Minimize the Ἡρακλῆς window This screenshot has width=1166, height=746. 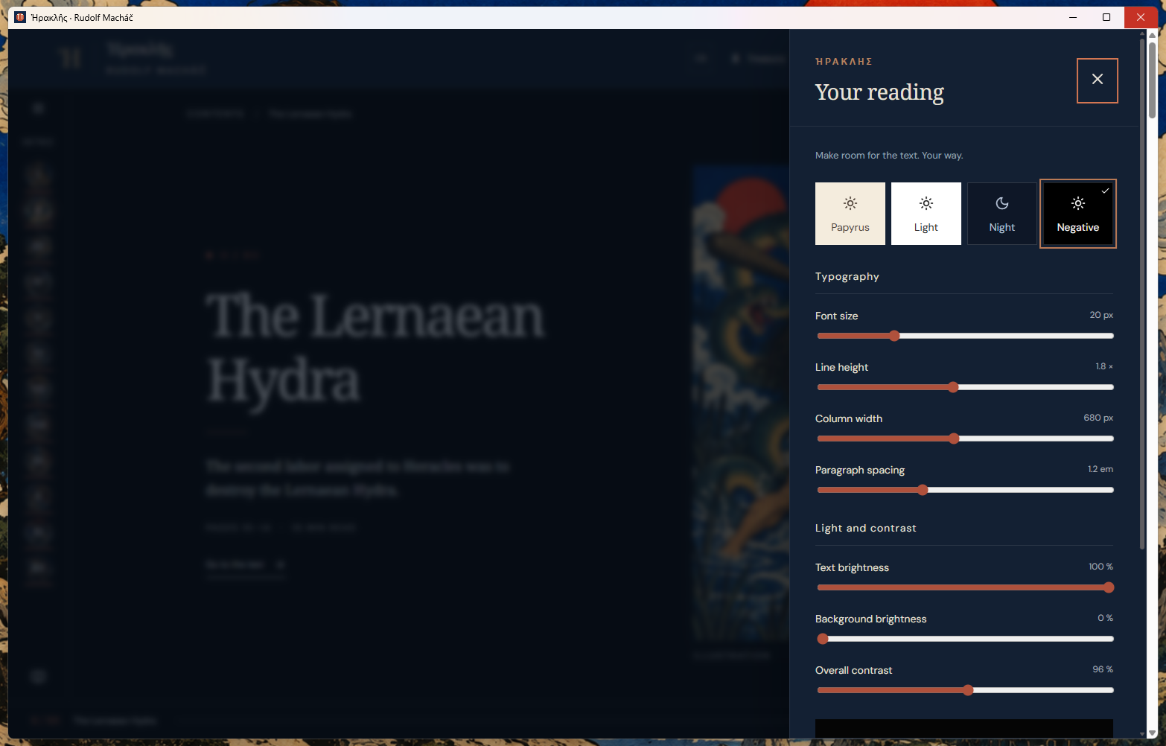(x=1073, y=17)
